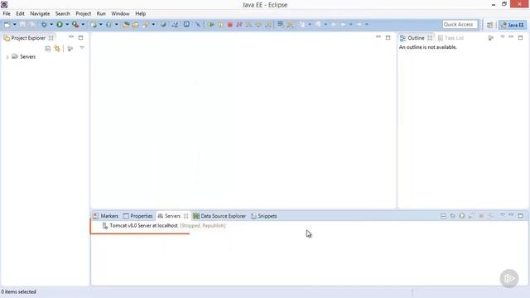Open Project Explorer View Menu triangle
This screenshot has height=298, width=530.
[82, 48]
